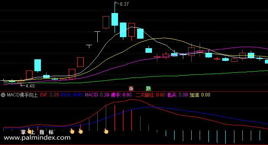268x145 pixels.
Task: Click the cyan candle below the 8.37 label
Action: (115, 20)
